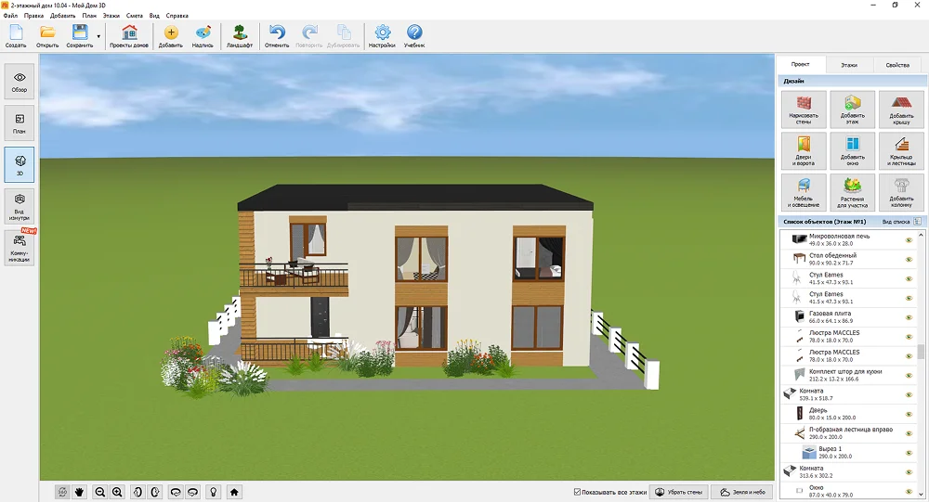The image size is (929, 502).
Task: Select Комната 313.6 x 302.2 list row
Action: point(848,471)
